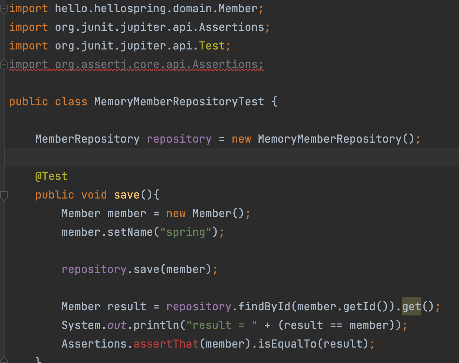Click the MemoryMemberRepository() constructor call
This screenshot has height=363, width=459.
[x=336, y=139]
